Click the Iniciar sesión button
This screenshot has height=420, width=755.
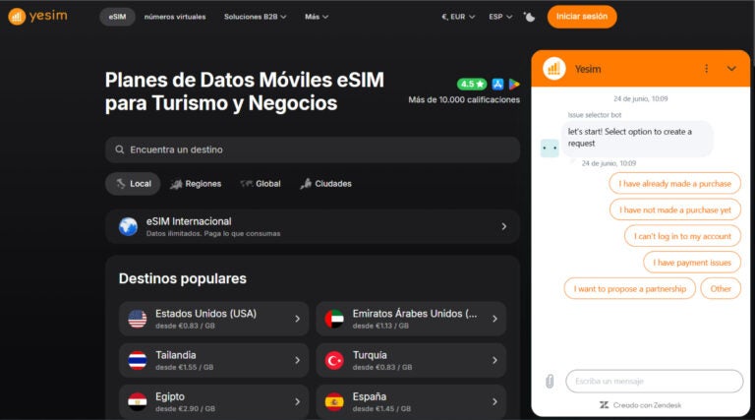point(582,17)
